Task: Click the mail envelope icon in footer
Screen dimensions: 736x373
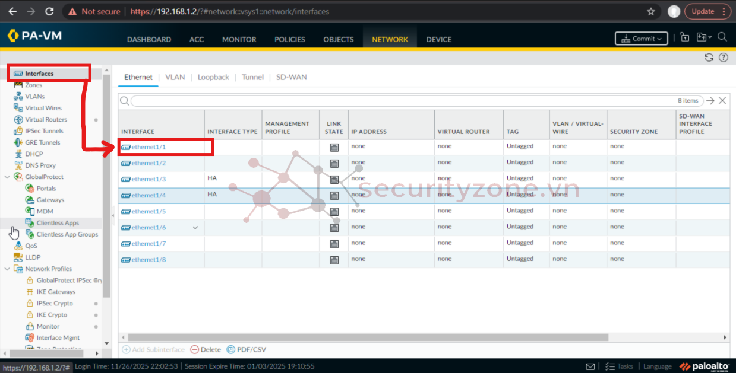Action: [590, 366]
